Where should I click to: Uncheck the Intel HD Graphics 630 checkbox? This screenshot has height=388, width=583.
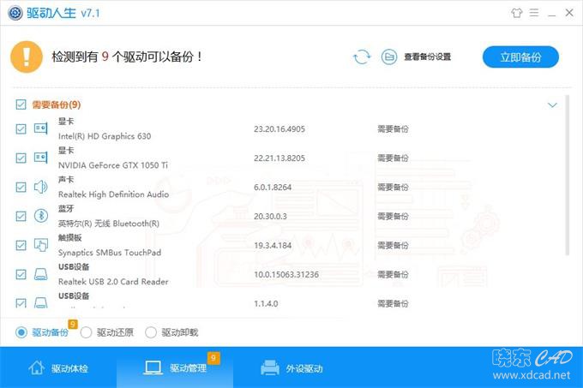pos(21,128)
